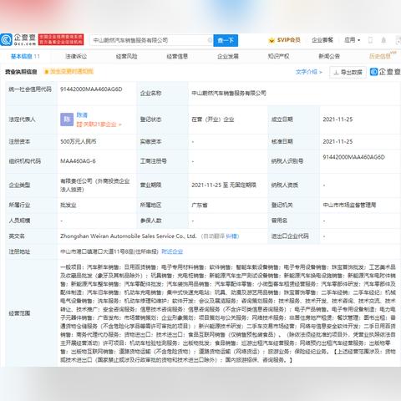
Task: Select the 营业期限 value 2021-11-25 至 无固定期限
Action: pyautogui.click(x=224, y=185)
